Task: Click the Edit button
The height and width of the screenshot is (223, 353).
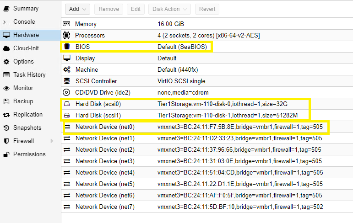Action: pos(136,9)
